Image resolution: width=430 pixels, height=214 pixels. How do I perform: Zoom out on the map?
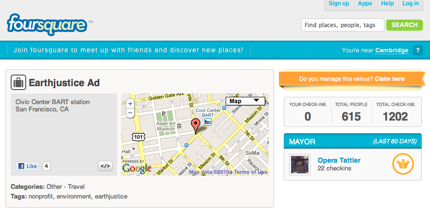[130, 113]
